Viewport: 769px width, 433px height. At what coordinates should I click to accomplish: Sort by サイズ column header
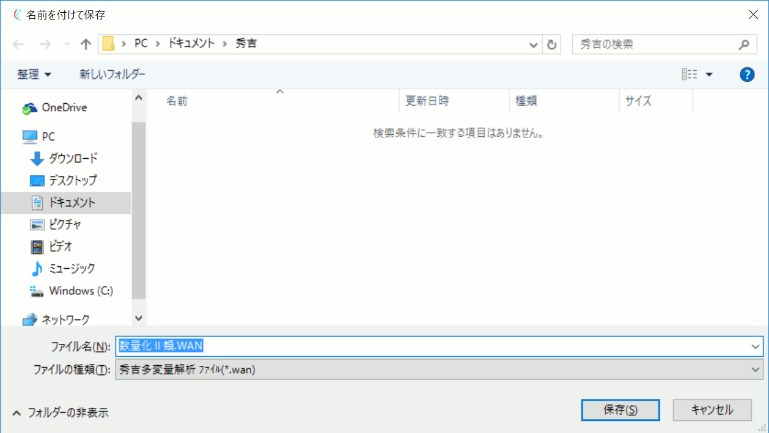pos(638,101)
